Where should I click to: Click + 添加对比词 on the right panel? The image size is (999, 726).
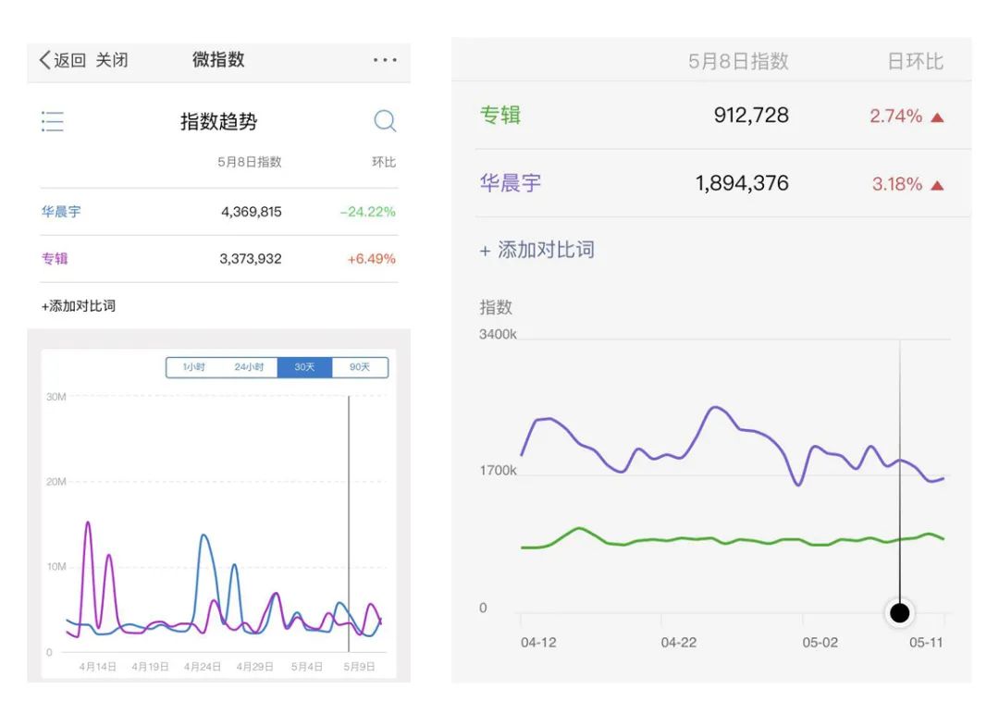(536, 250)
